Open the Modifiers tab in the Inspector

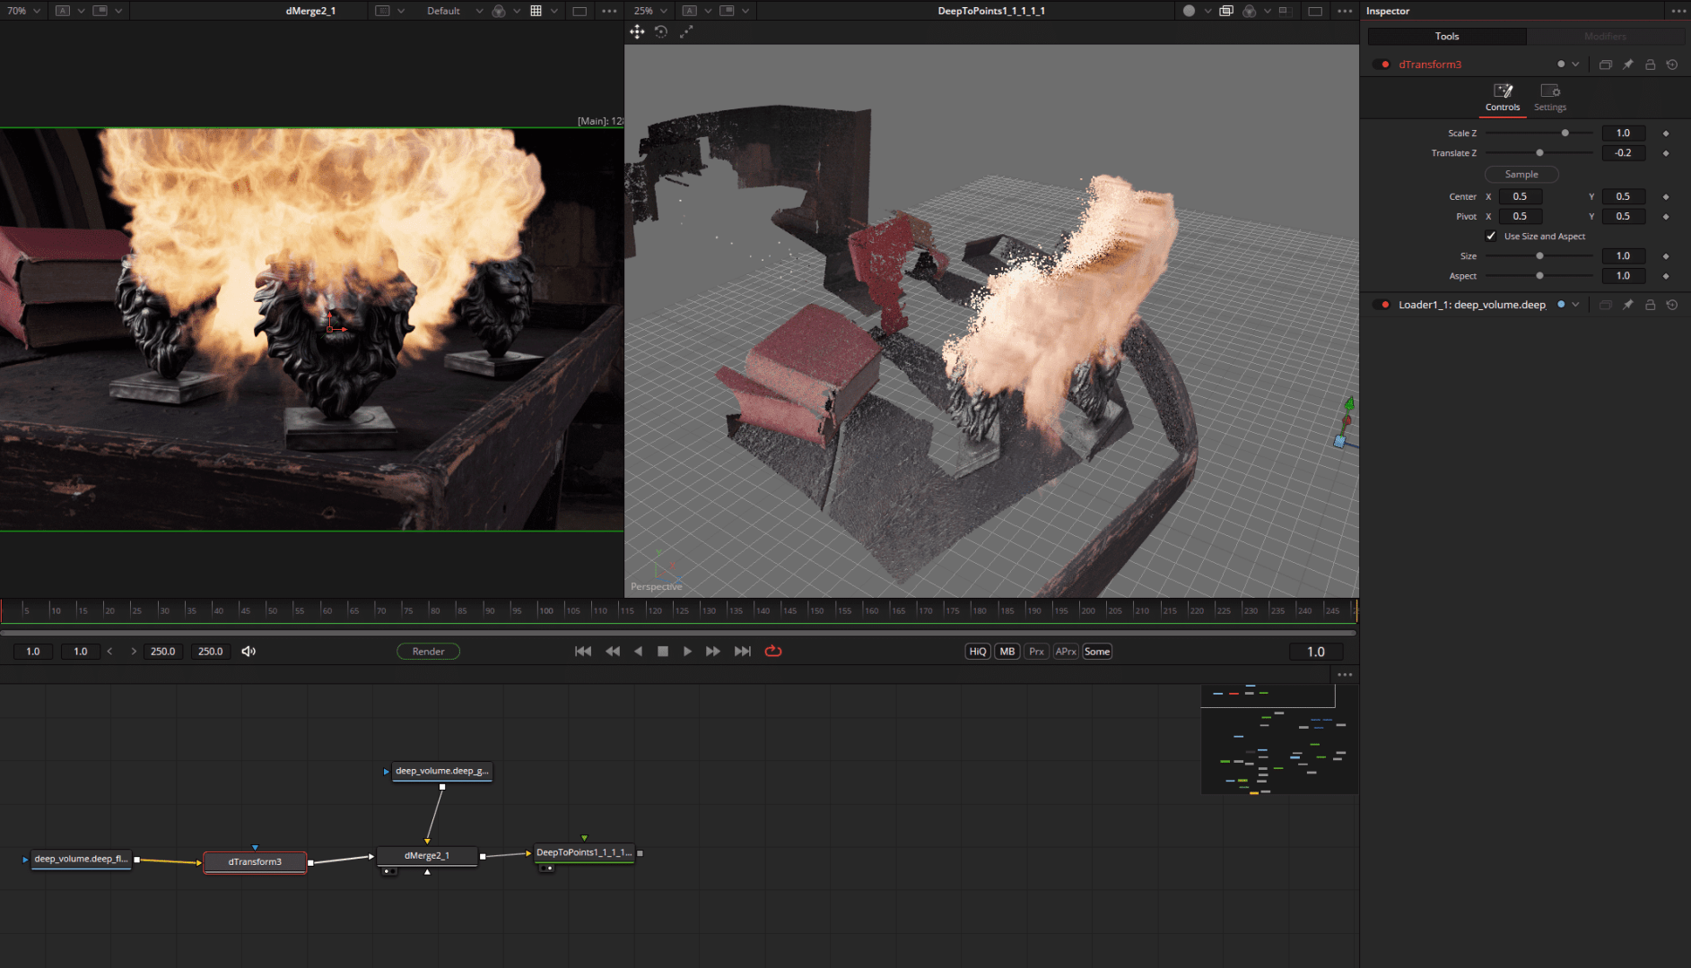pyautogui.click(x=1605, y=36)
